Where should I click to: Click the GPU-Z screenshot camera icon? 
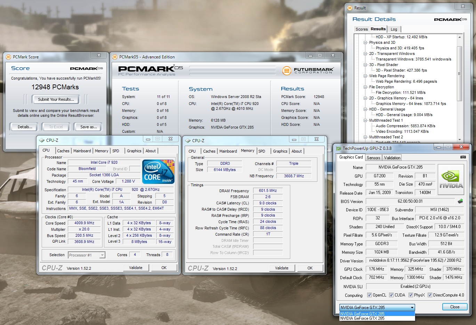pos(463,157)
